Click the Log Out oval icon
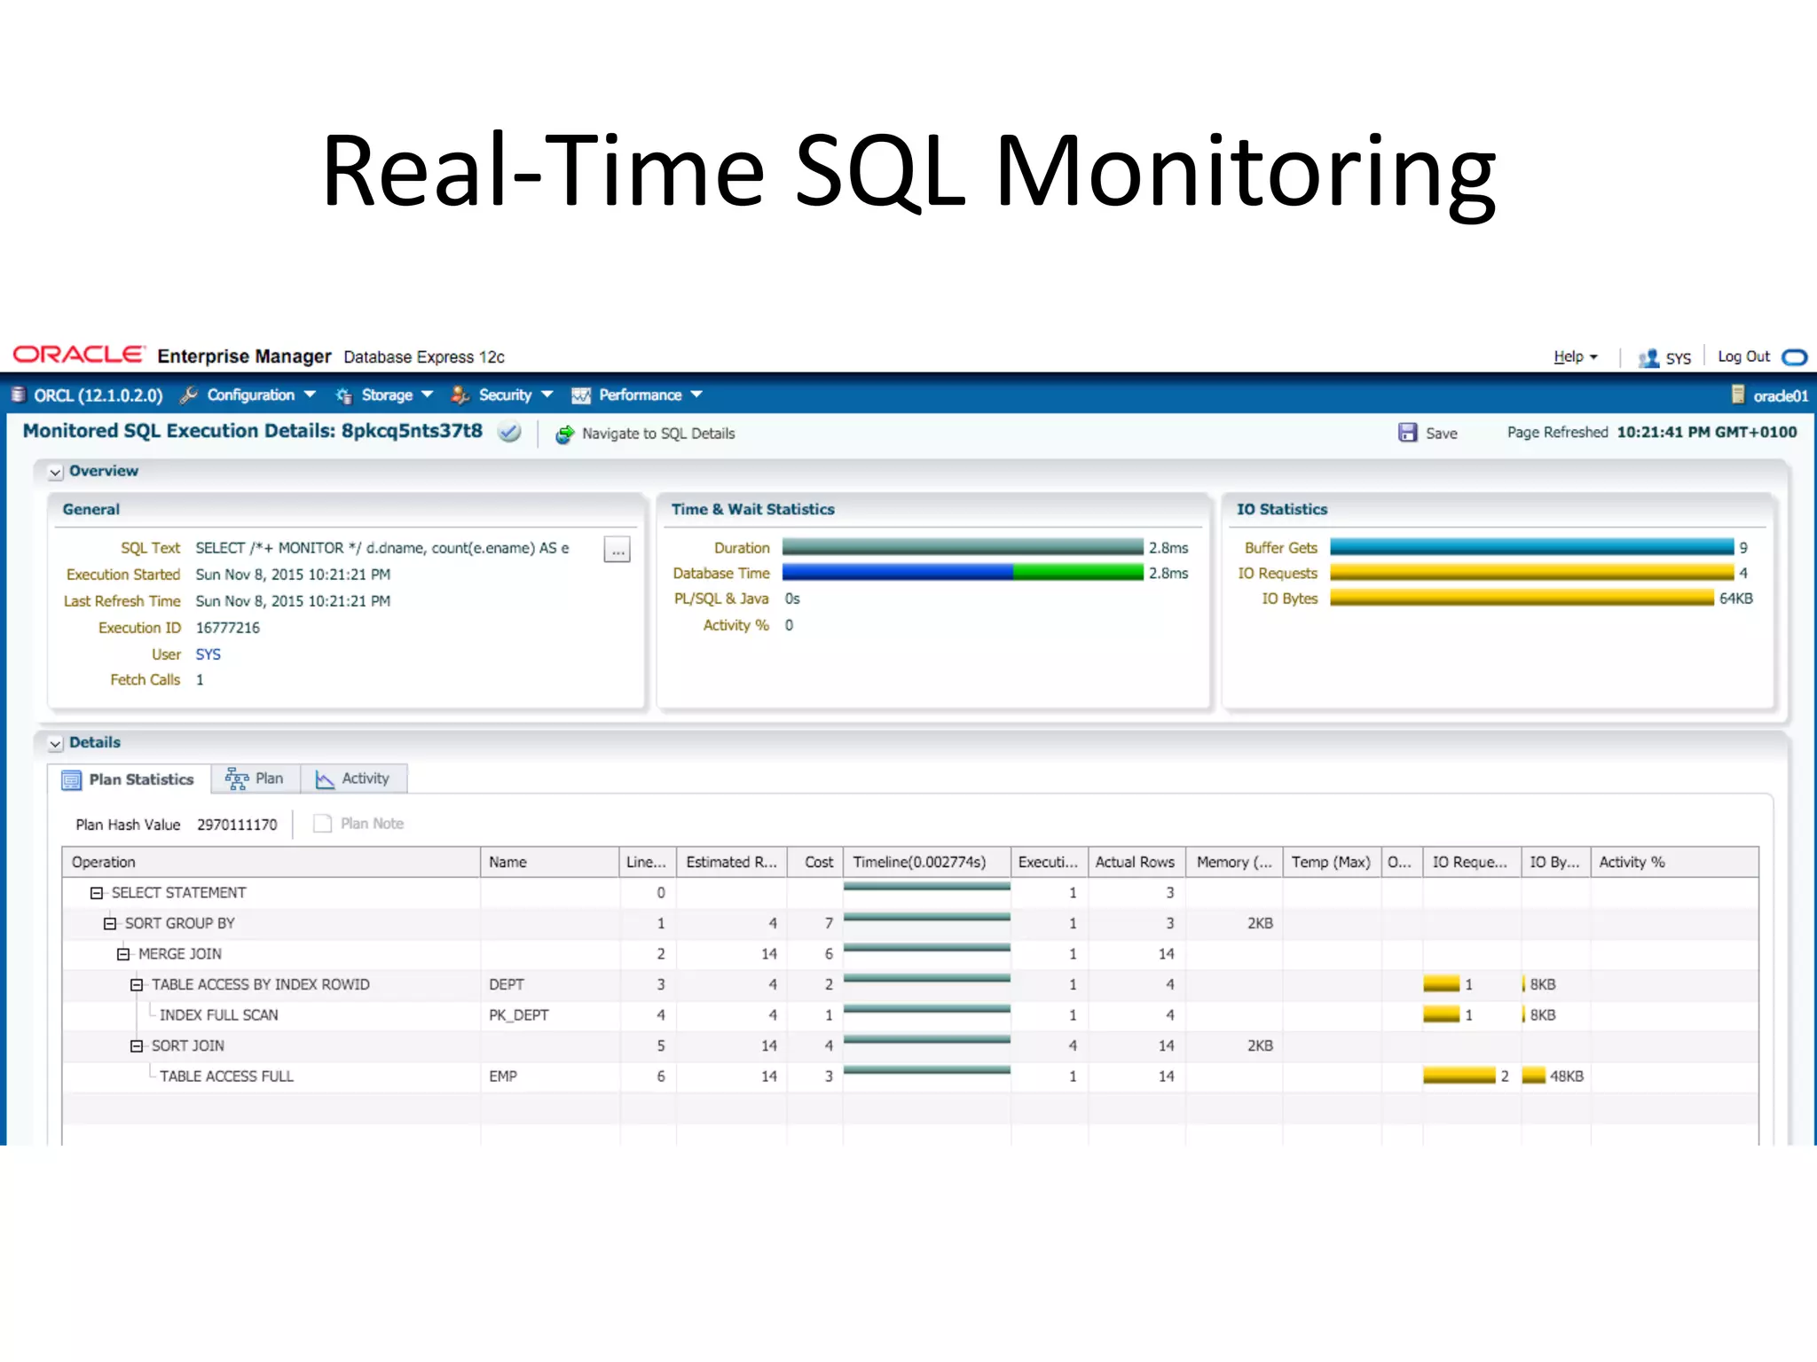1817x1362 pixels. [1794, 357]
